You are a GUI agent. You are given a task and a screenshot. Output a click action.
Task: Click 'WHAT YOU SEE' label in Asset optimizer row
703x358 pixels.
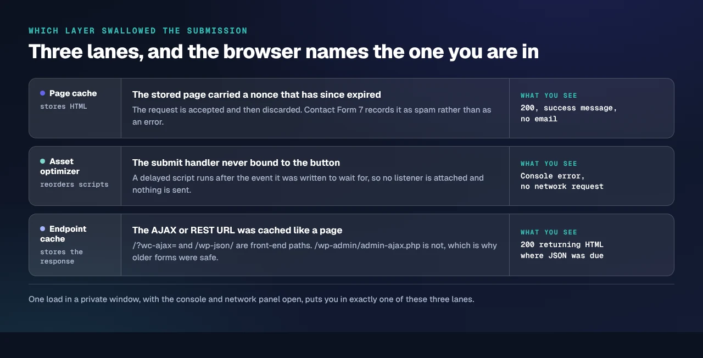coord(549,164)
